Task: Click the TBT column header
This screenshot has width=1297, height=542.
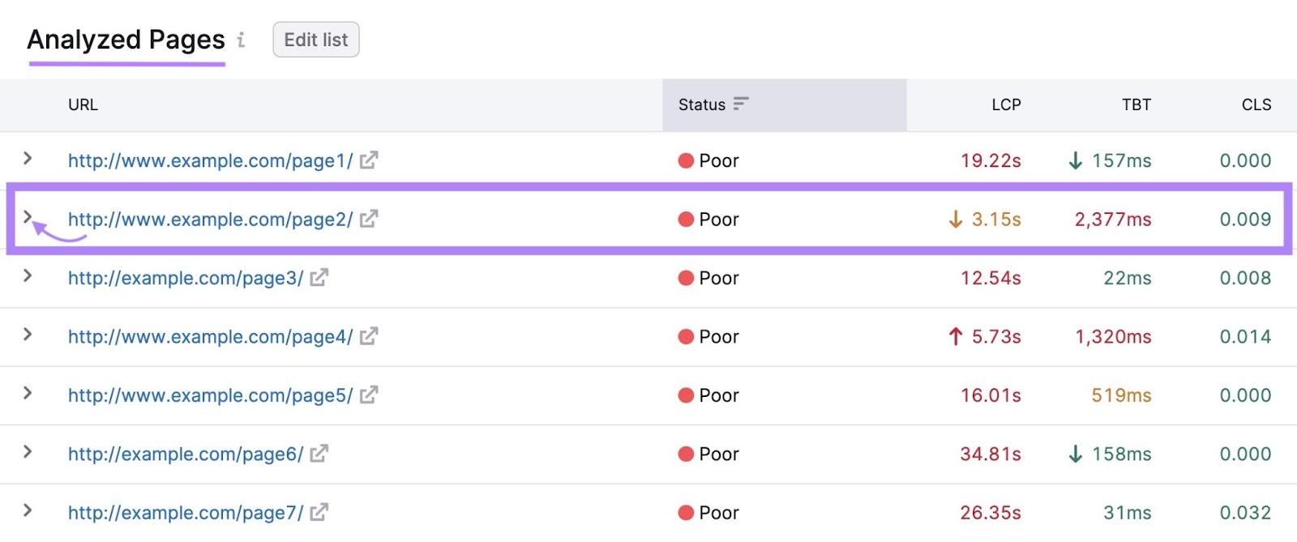Action: 1136,105
